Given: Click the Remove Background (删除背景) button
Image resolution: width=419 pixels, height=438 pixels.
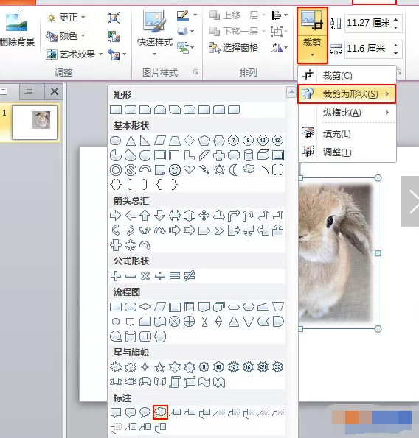Looking at the screenshot, I should pos(17,29).
